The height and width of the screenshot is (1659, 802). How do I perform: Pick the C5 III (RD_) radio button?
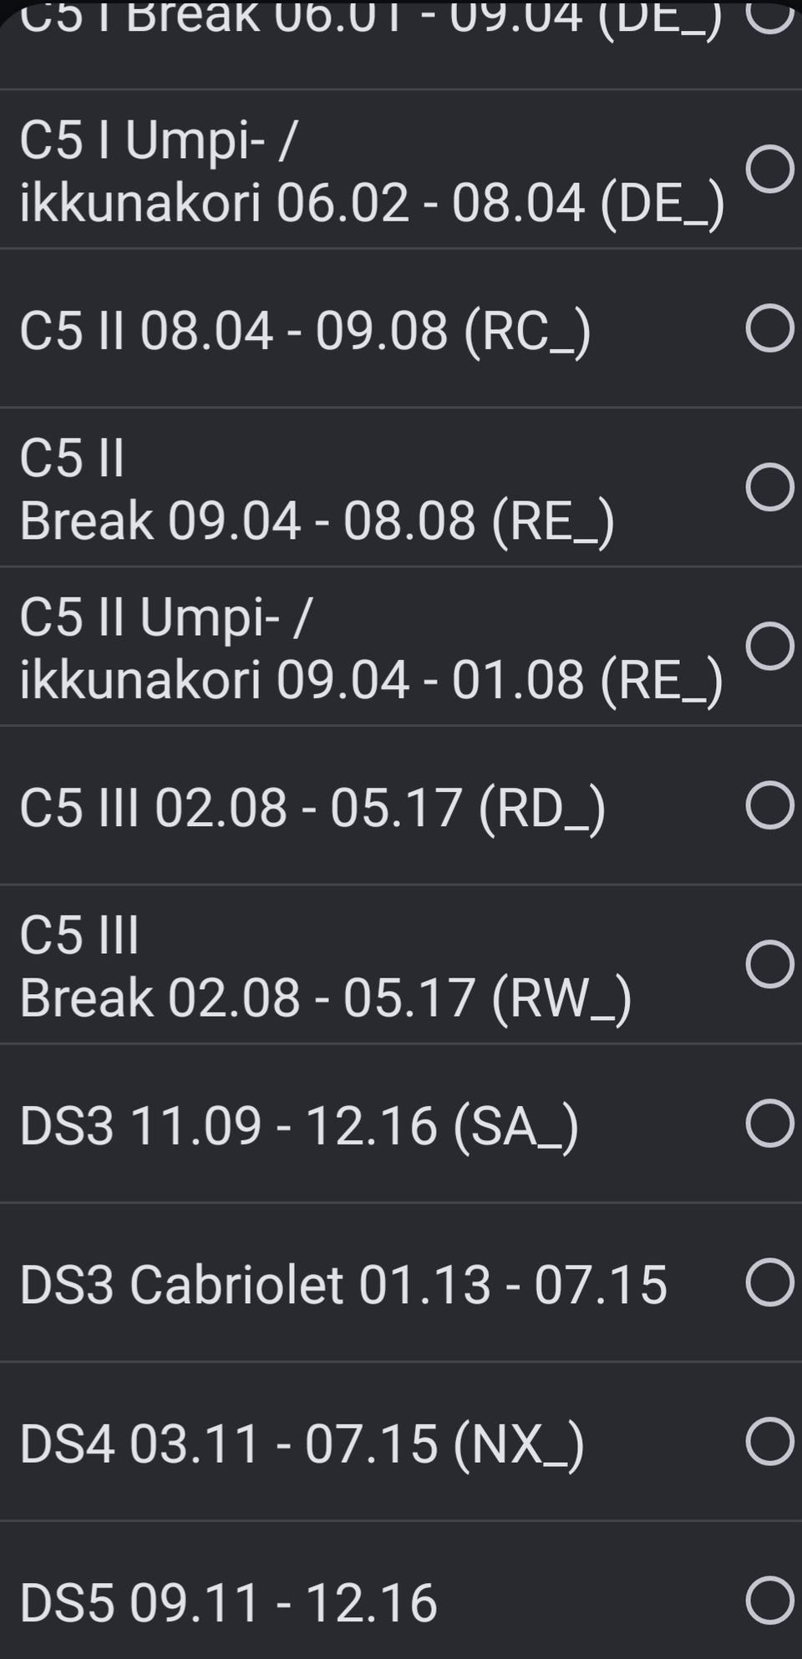769,805
